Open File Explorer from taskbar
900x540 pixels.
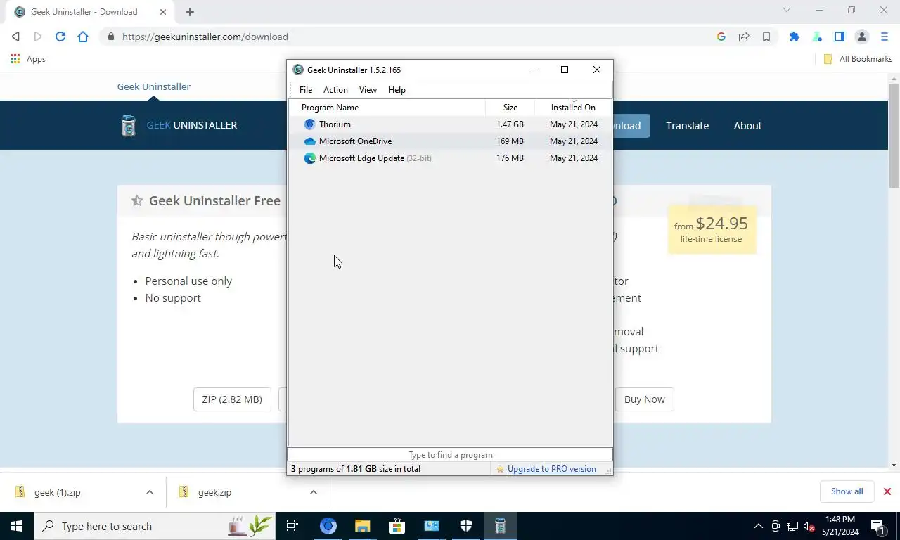(x=362, y=526)
